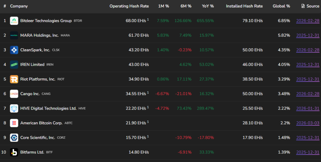This screenshot has width=321, height=162.
Task: Open Core Scientific source link 2025-12-31
Action: tap(308, 138)
